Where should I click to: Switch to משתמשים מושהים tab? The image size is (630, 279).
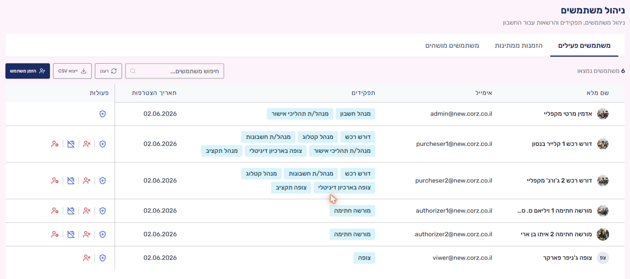[x=452, y=46]
